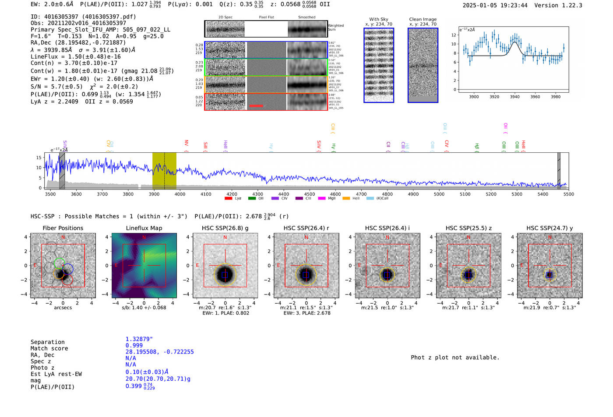Screen dimensions: 613x417
Task: Click the 'Phot z plot not available.' message
Action: point(455,357)
